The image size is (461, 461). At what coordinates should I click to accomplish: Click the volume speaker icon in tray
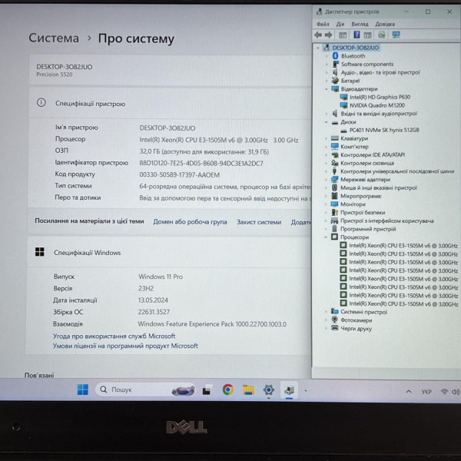coord(456,392)
